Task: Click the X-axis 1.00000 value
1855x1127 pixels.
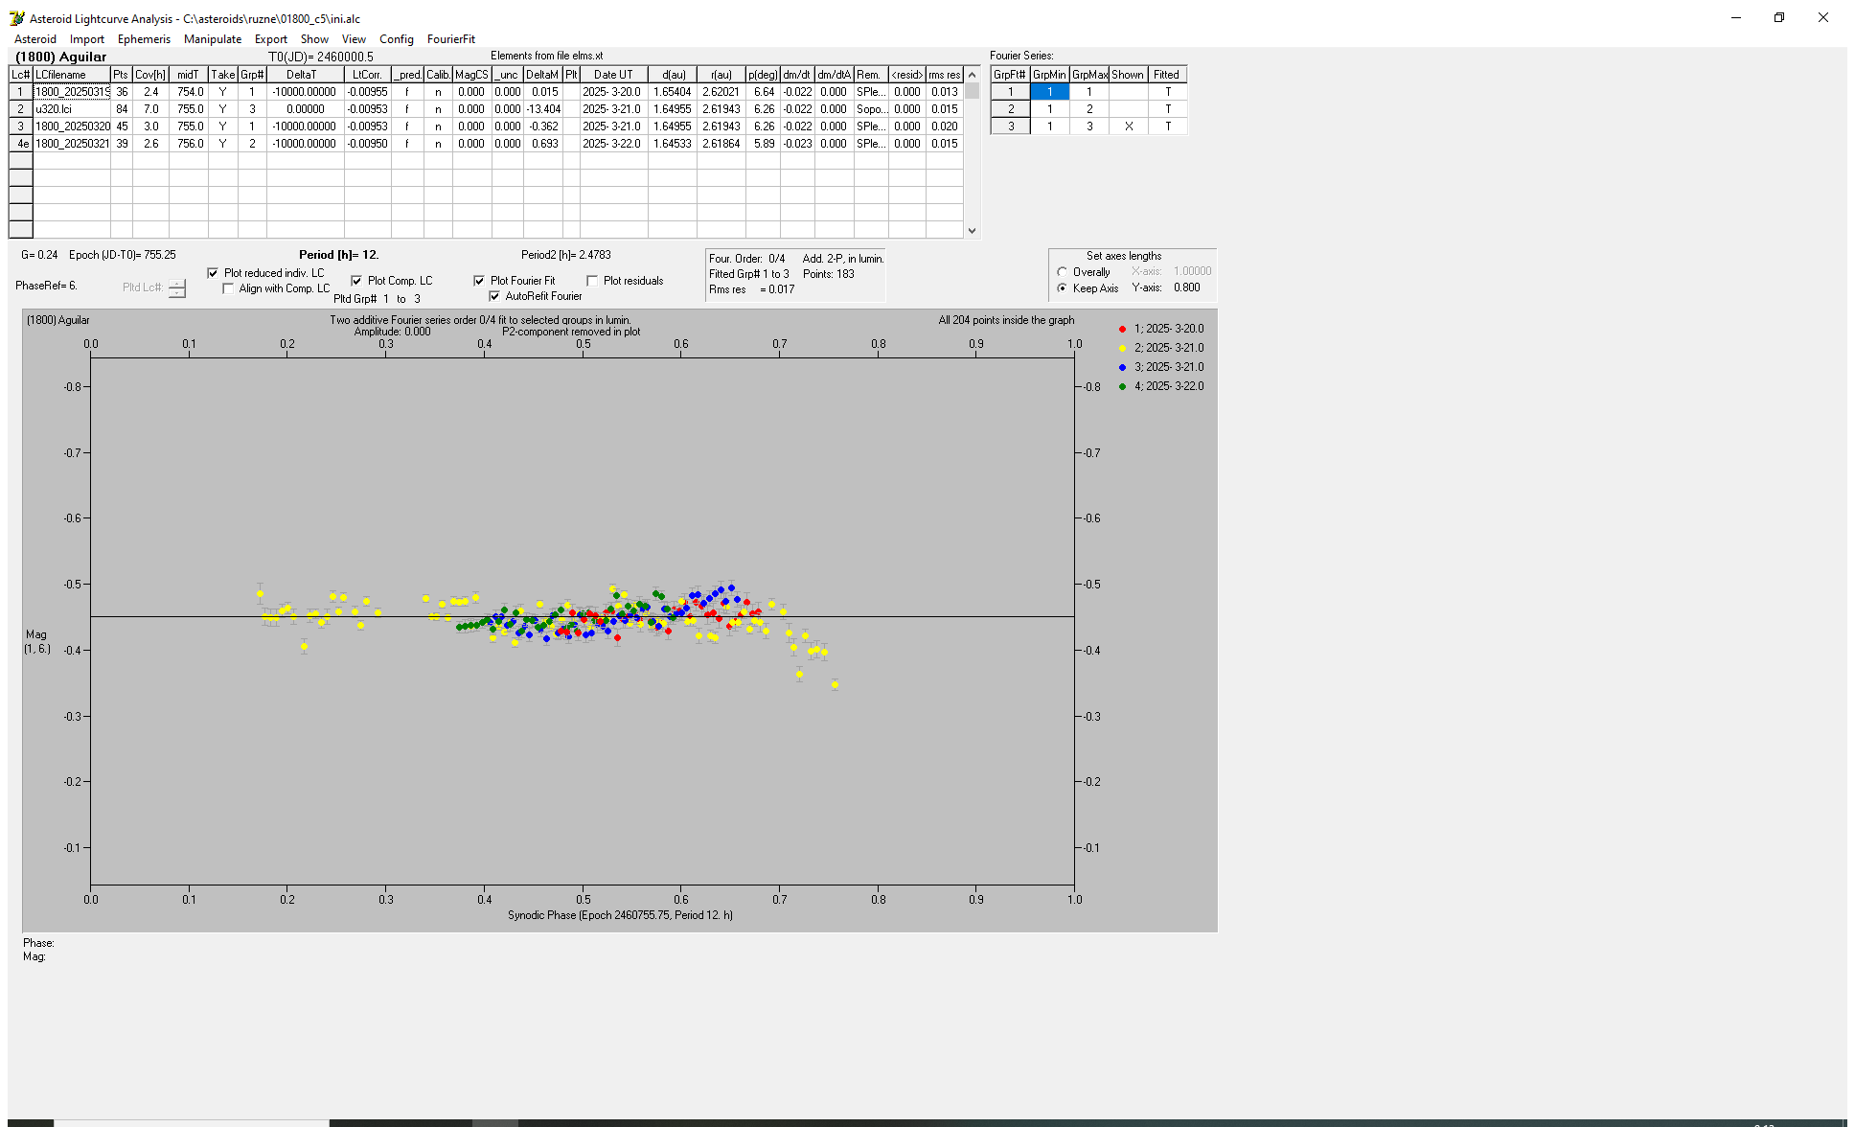Action: tap(1192, 271)
